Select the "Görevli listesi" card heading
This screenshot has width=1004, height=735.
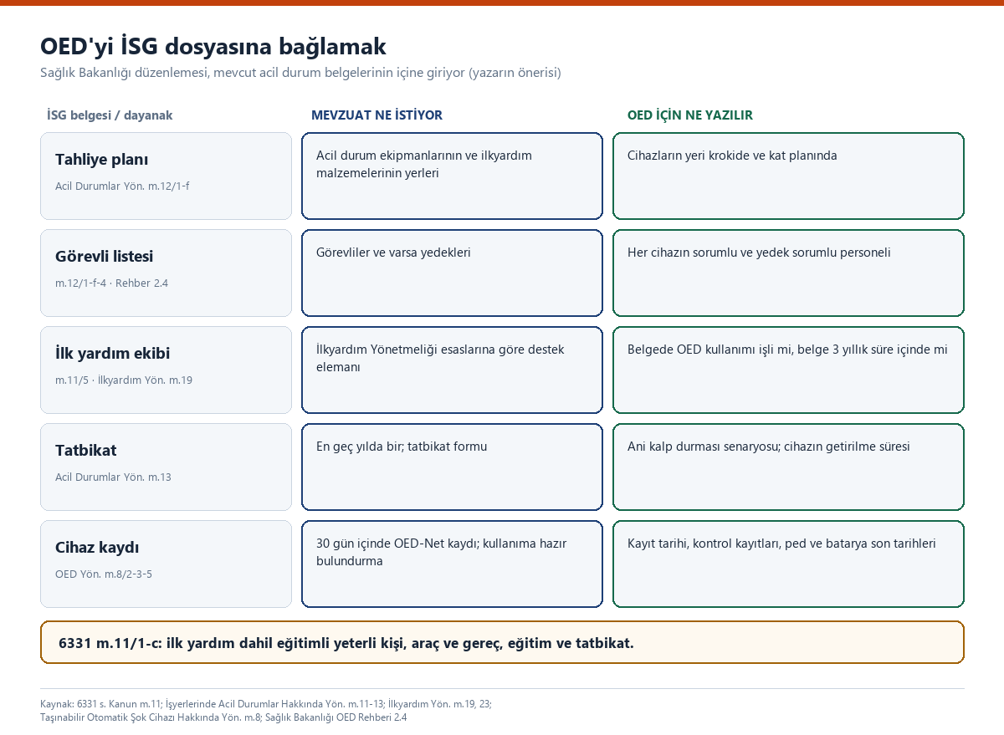(104, 257)
